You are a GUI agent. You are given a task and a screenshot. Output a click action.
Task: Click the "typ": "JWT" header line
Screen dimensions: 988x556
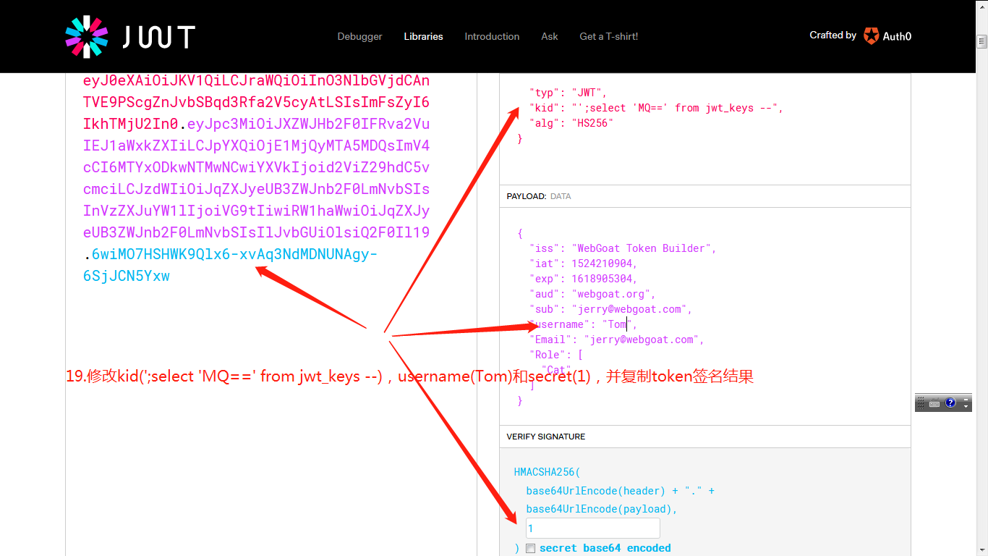point(568,93)
